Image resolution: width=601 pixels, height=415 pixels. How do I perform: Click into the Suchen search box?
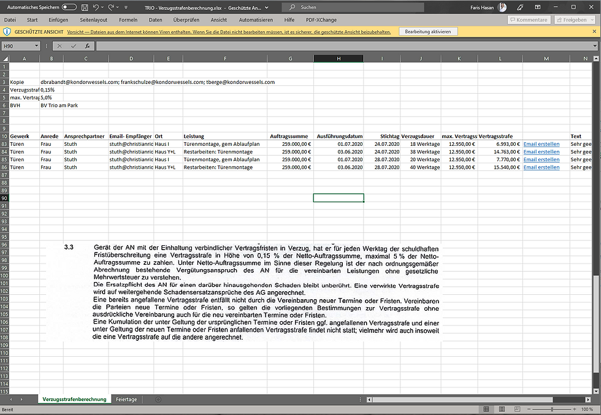(x=353, y=7)
